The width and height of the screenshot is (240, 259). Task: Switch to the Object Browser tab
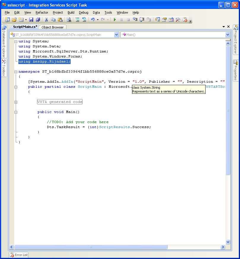53,27
